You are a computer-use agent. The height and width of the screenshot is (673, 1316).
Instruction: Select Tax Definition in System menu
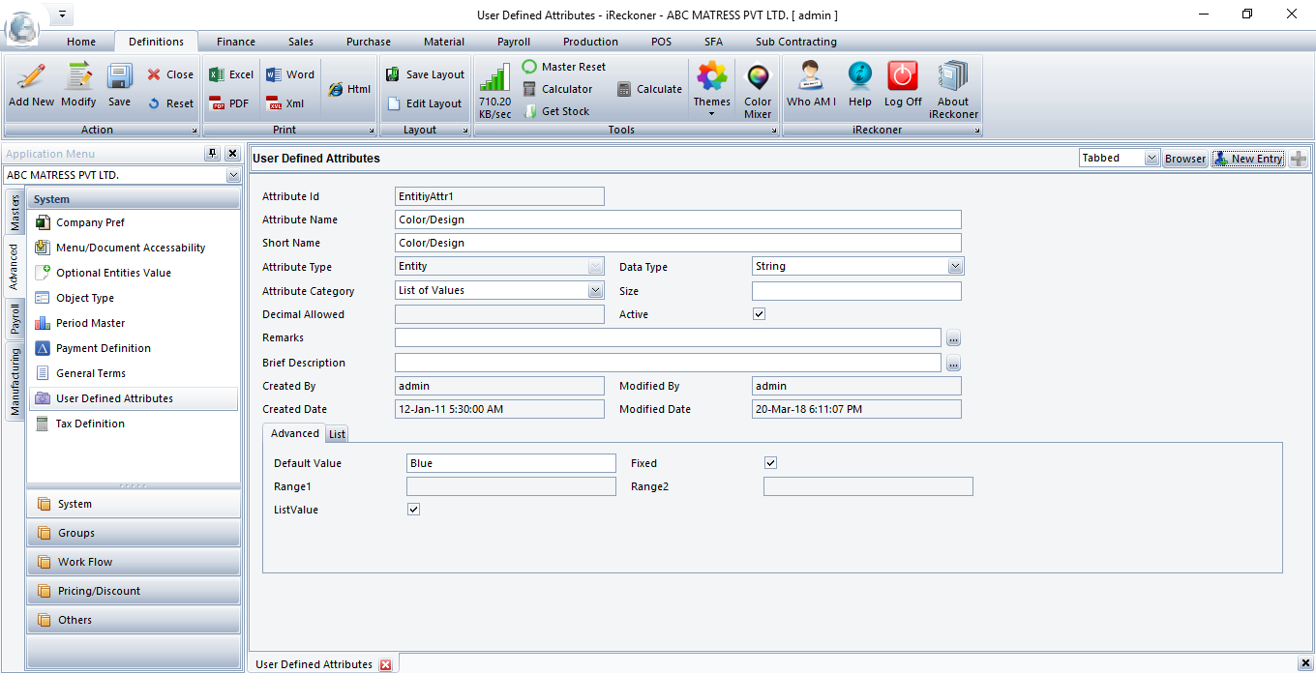click(x=90, y=424)
